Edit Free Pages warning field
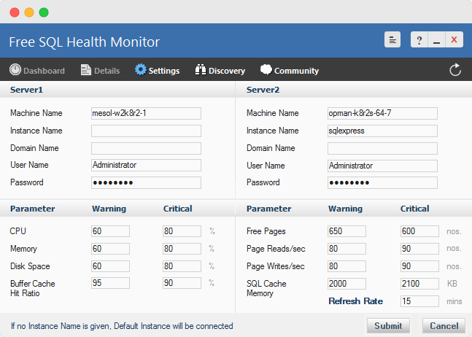 pyautogui.click(x=347, y=231)
